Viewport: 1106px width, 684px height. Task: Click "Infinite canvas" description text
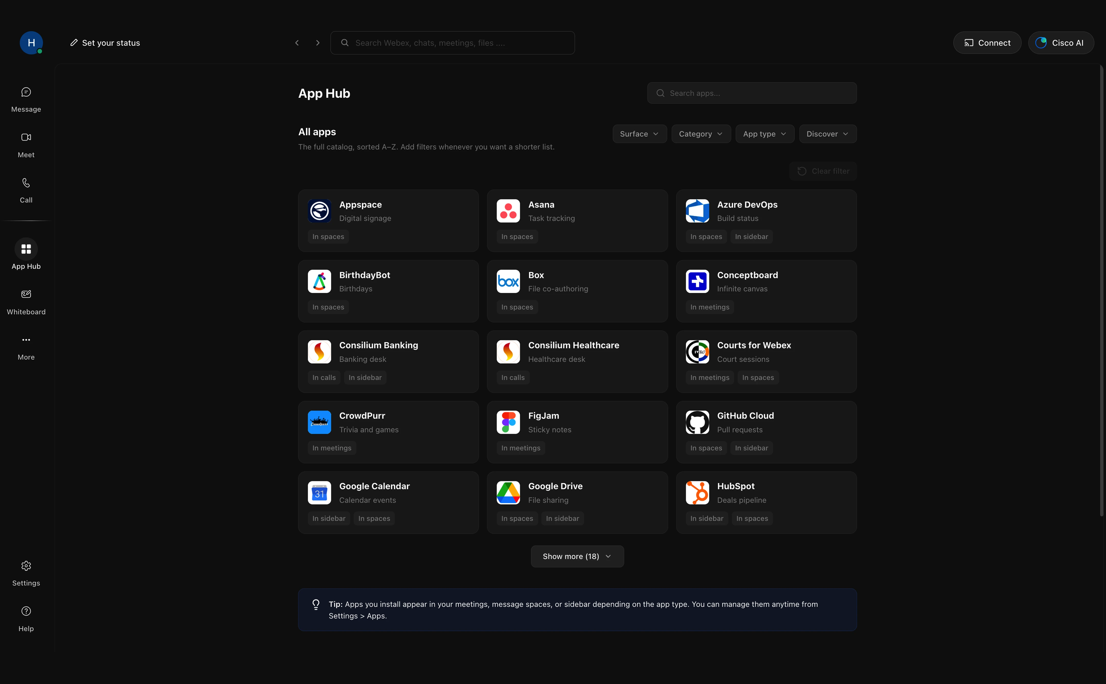pos(742,289)
